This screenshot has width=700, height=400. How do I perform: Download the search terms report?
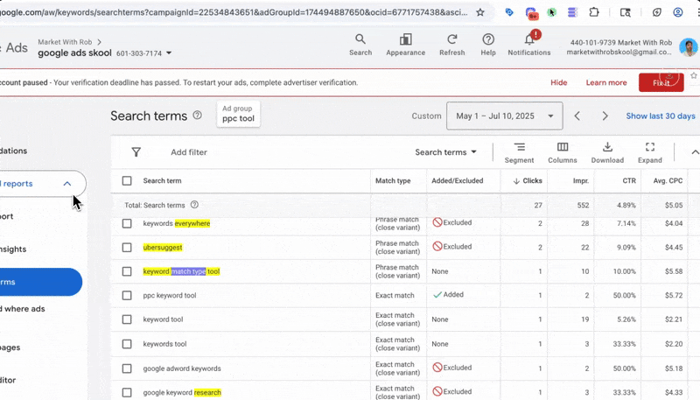pyautogui.click(x=607, y=152)
